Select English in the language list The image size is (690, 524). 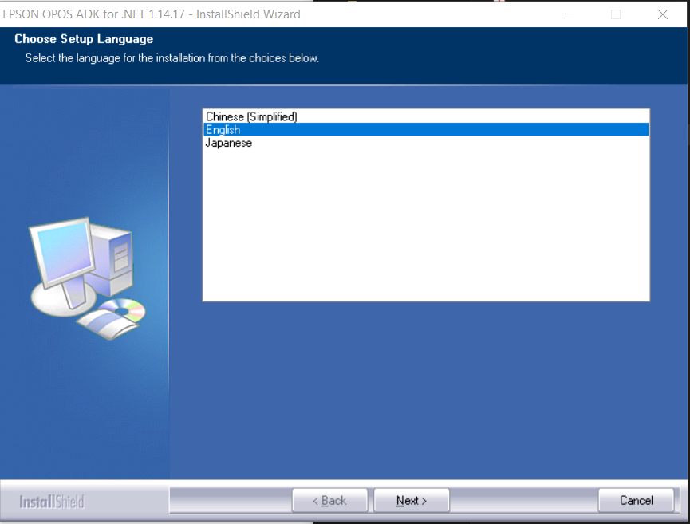pyautogui.click(x=426, y=130)
